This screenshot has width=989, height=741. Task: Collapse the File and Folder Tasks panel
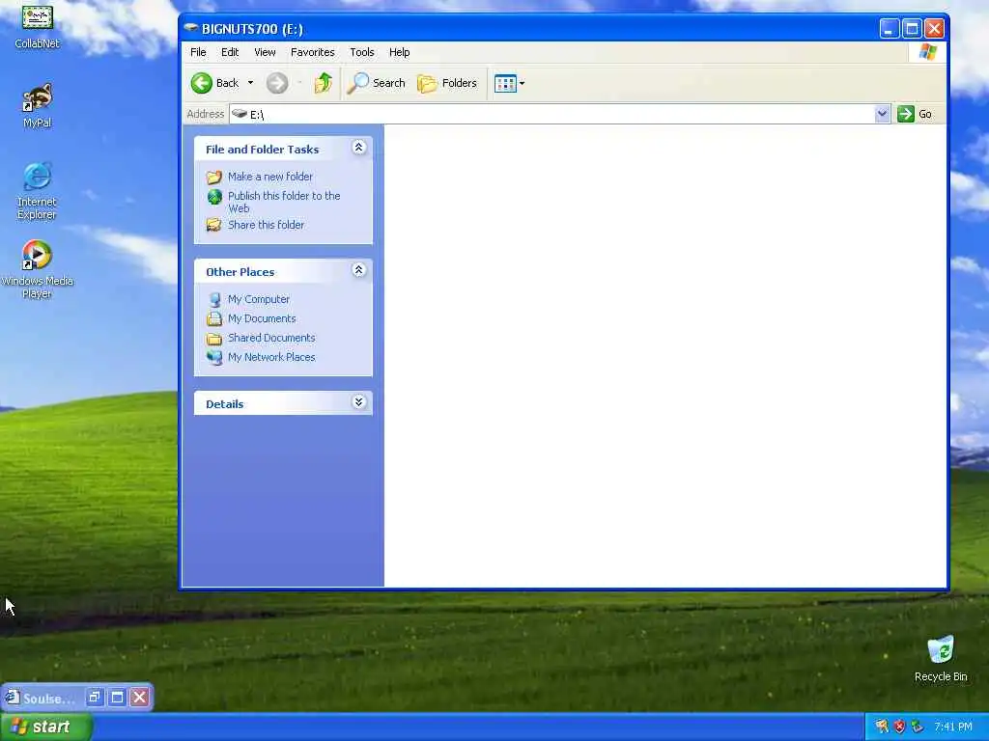[x=359, y=148]
